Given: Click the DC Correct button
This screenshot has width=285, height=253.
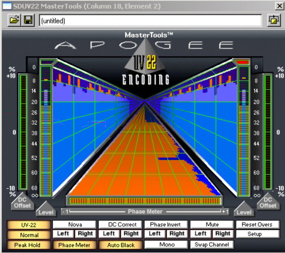Looking at the screenshot, I should [x=120, y=224].
